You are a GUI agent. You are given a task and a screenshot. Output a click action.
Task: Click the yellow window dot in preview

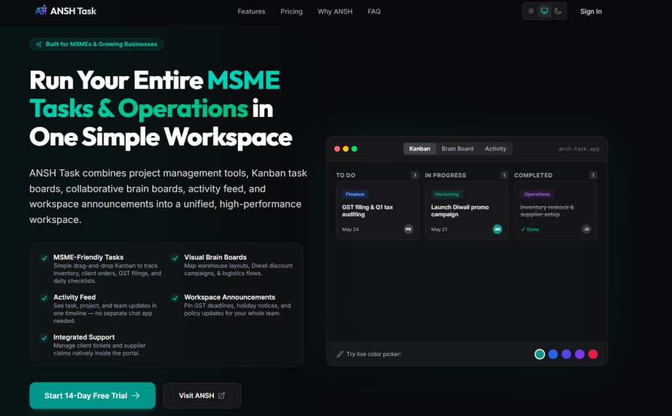click(346, 149)
